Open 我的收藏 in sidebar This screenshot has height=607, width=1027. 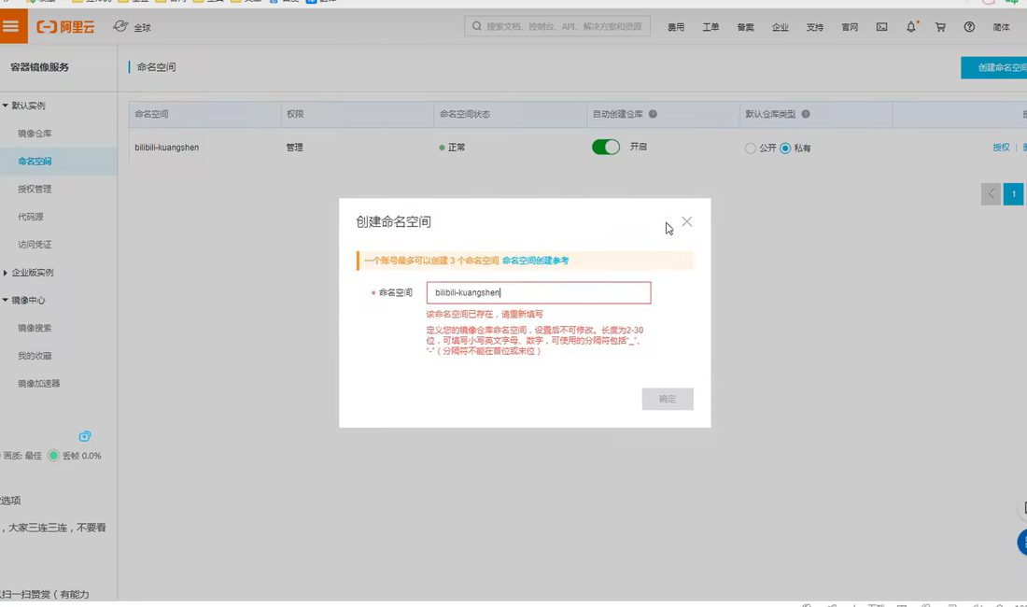[35, 356]
